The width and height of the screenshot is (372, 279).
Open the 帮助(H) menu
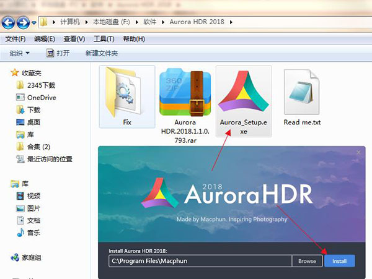tap(134, 39)
